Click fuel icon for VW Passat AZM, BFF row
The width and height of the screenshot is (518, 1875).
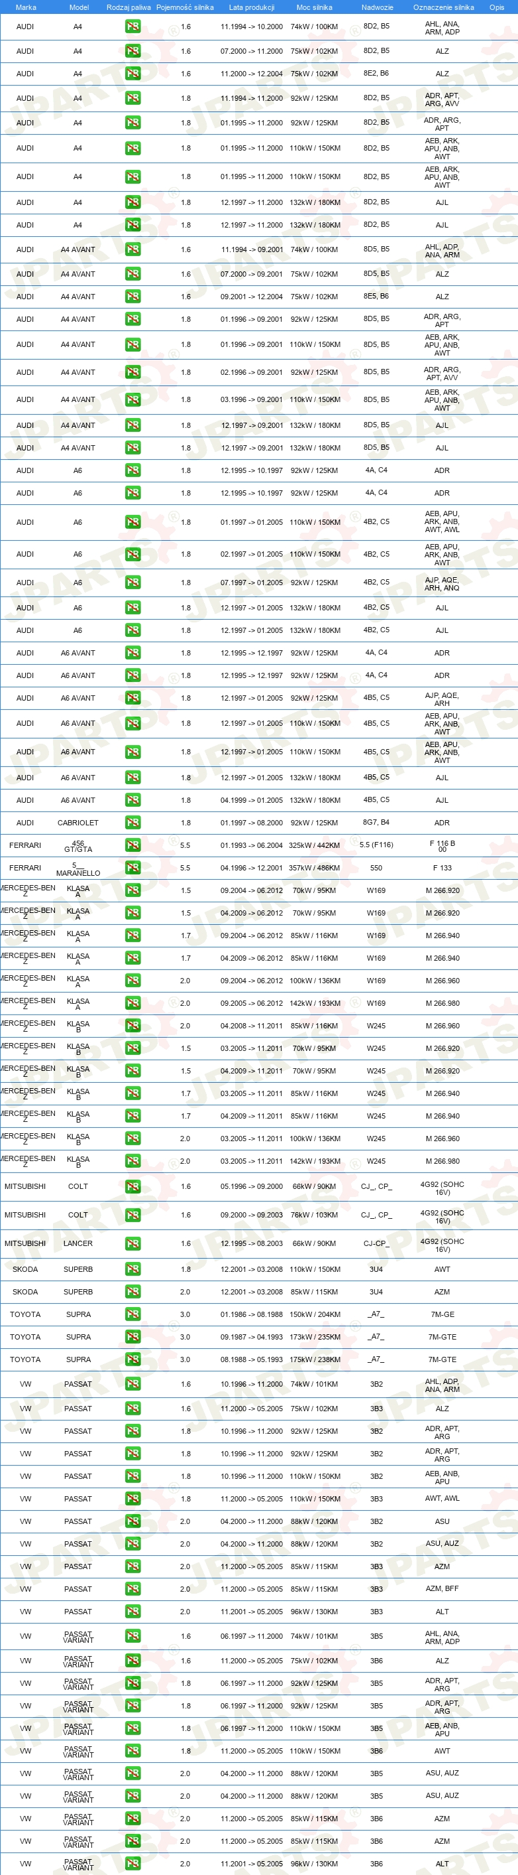tap(133, 1589)
